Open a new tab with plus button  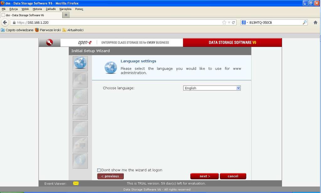[x=66, y=15]
